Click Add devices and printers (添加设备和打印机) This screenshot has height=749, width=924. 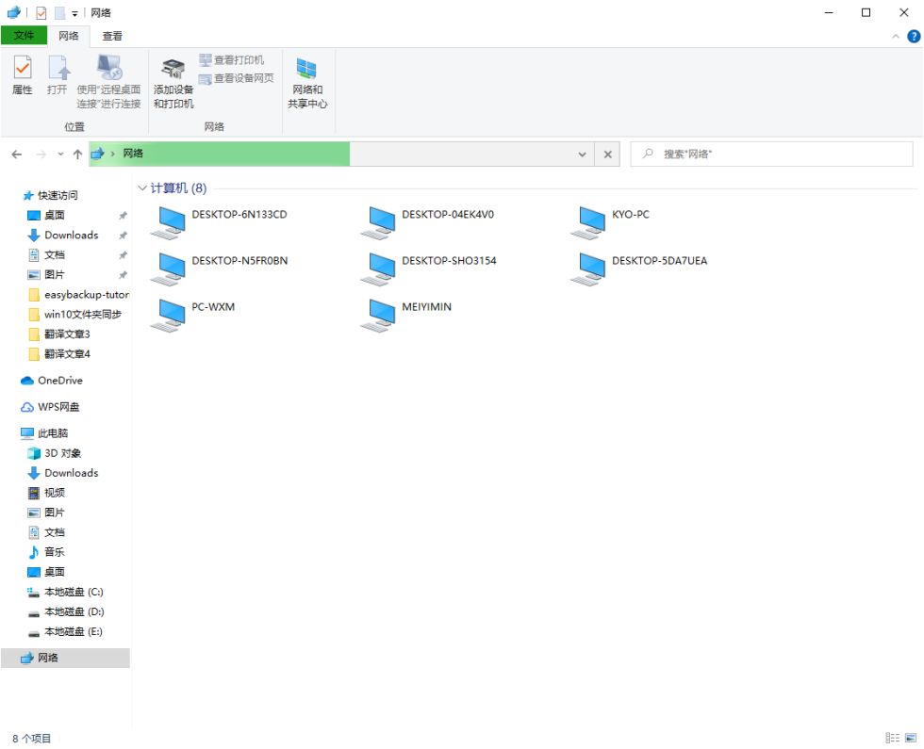173,83
